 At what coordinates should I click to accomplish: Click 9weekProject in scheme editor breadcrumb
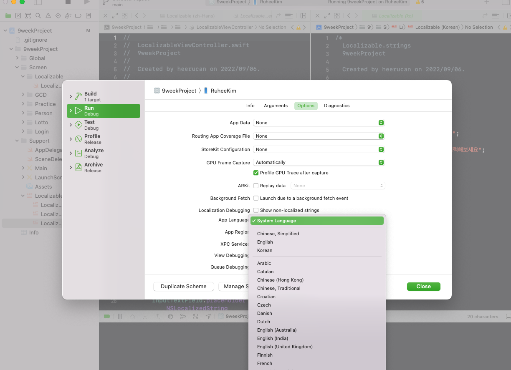[175, 91]
